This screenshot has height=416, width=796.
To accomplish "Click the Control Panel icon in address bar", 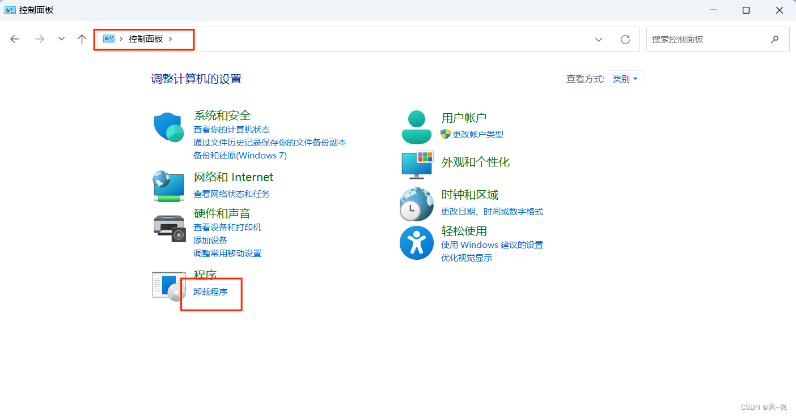I will 109,38.
